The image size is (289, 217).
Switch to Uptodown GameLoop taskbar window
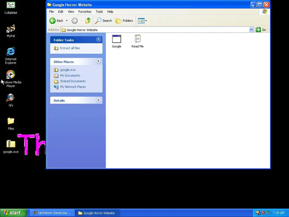(x=52, y=213)
